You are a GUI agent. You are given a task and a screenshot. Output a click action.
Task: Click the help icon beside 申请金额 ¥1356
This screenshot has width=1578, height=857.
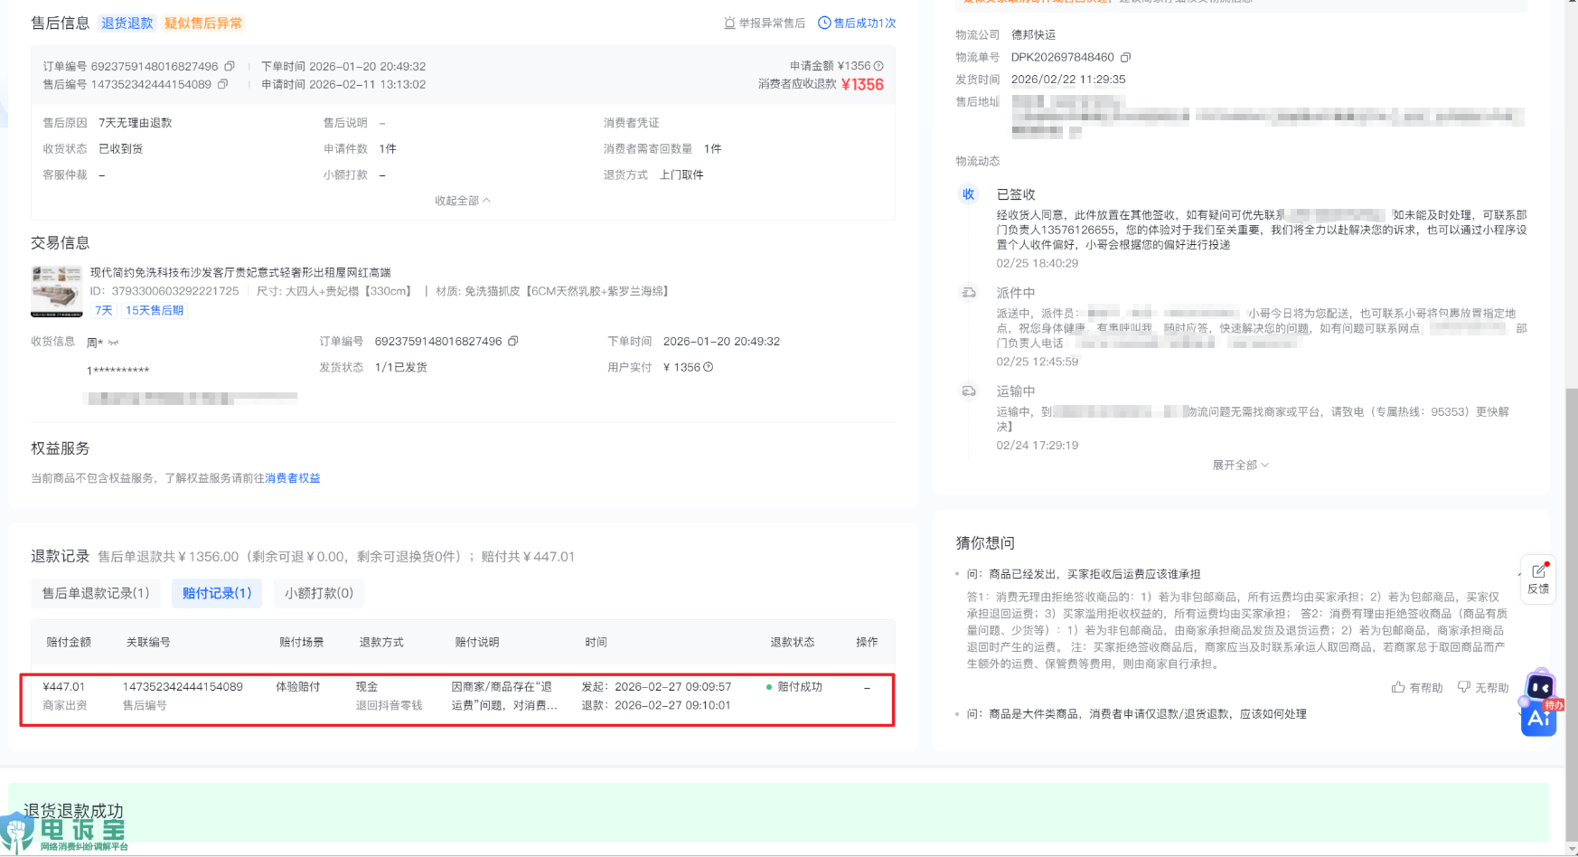pos(878,66)
